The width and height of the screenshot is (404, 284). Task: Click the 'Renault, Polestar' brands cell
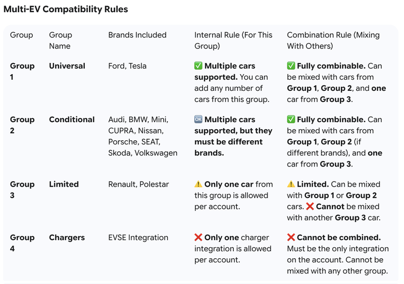(138, 184)
